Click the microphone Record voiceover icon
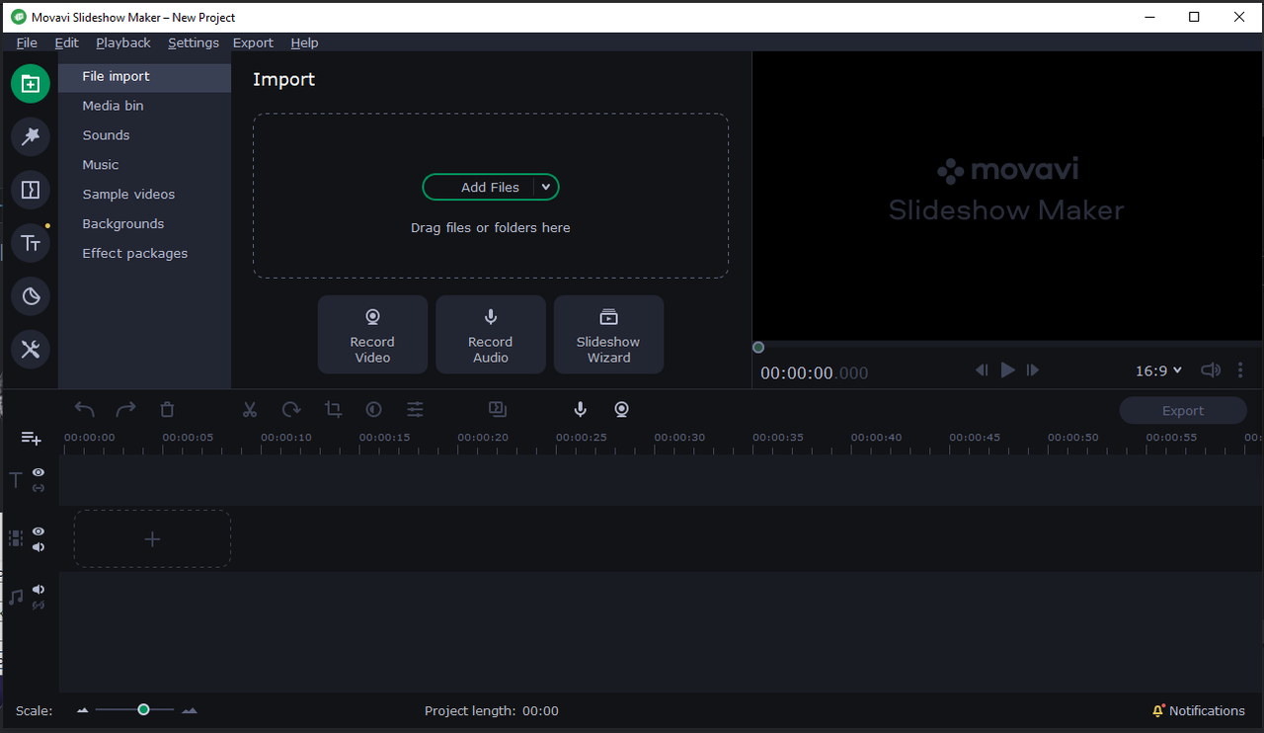1264x733 pixels. click(x=581, y=409)
